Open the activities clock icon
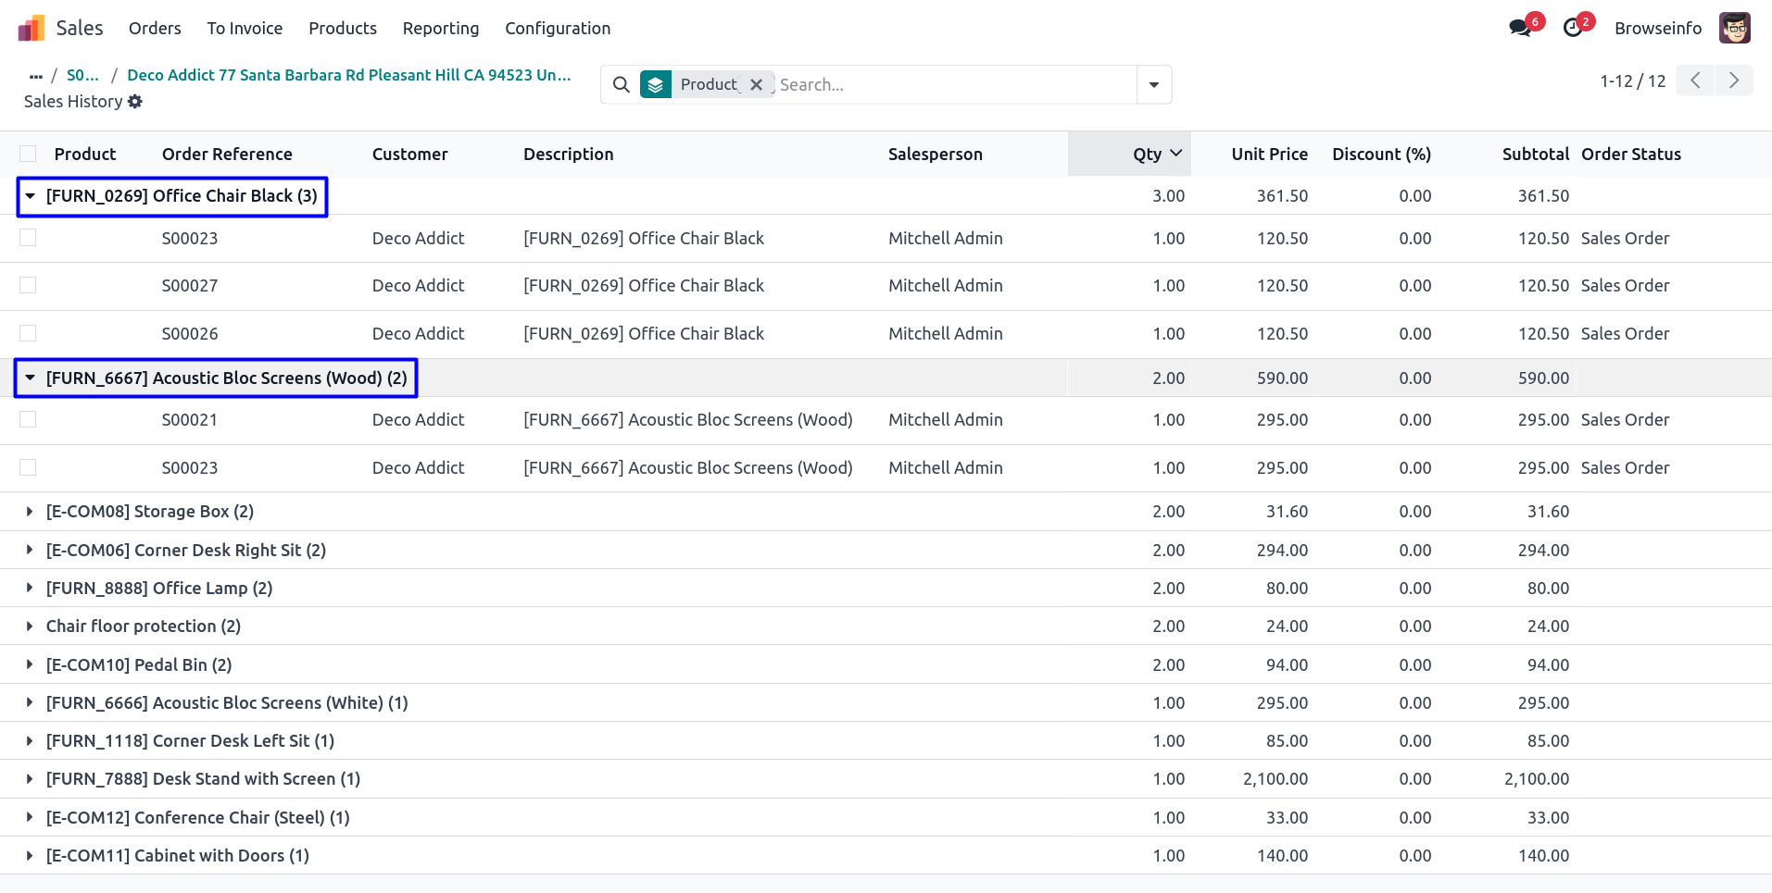The height and width of the screenshot is (893, 1772). [x=1573, y=28]
